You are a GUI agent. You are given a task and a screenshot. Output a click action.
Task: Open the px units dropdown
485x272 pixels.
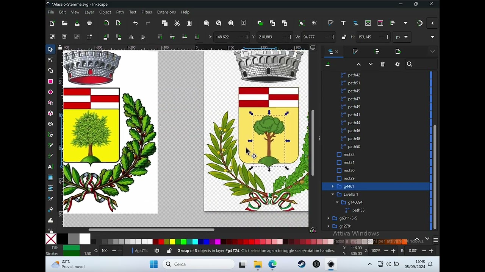pos(402,37)
